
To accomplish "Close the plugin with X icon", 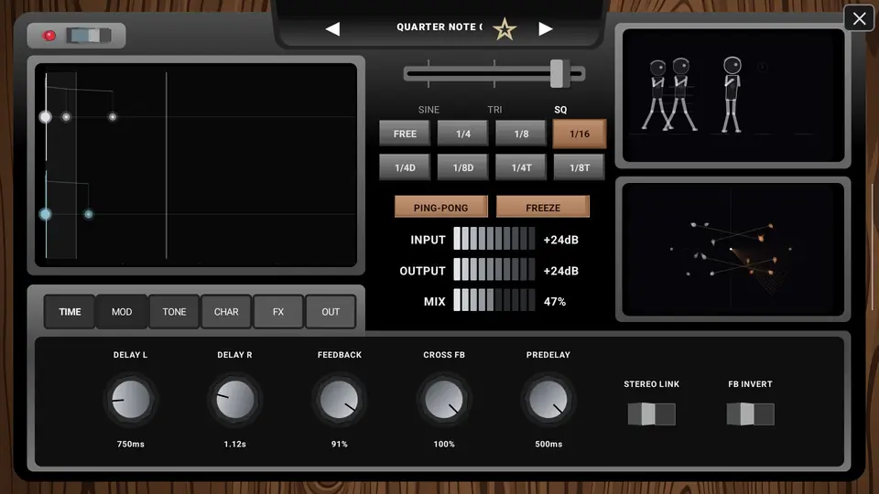I will [859, 18].
